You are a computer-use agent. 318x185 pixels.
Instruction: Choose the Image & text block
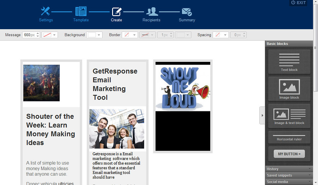pos(289,116)
